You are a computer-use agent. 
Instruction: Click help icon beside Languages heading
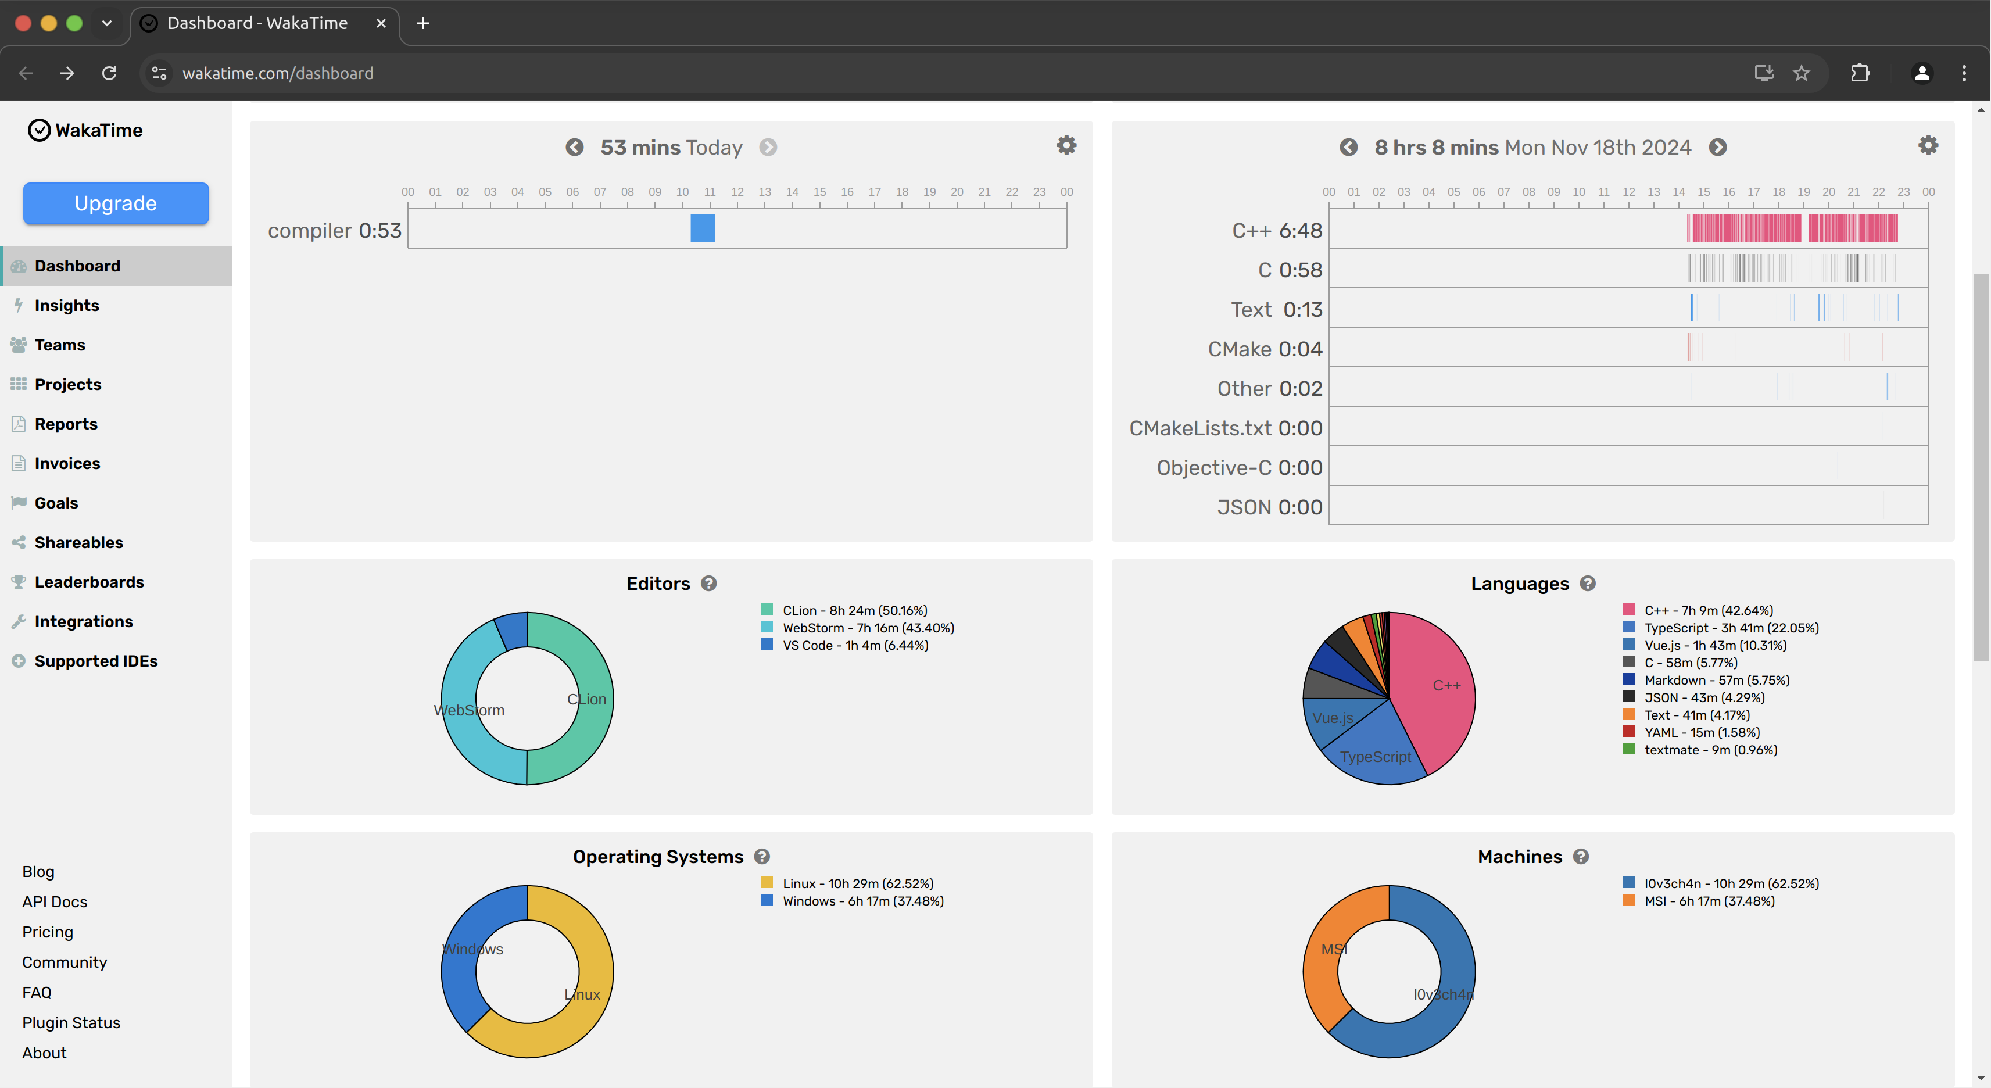coord(1588,584)
